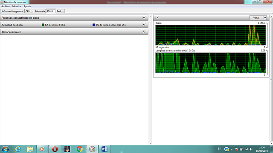Click the power battery tray icon
Image resolution: width=273 pixels, height=153 pixels.
[x=241, y=149]
